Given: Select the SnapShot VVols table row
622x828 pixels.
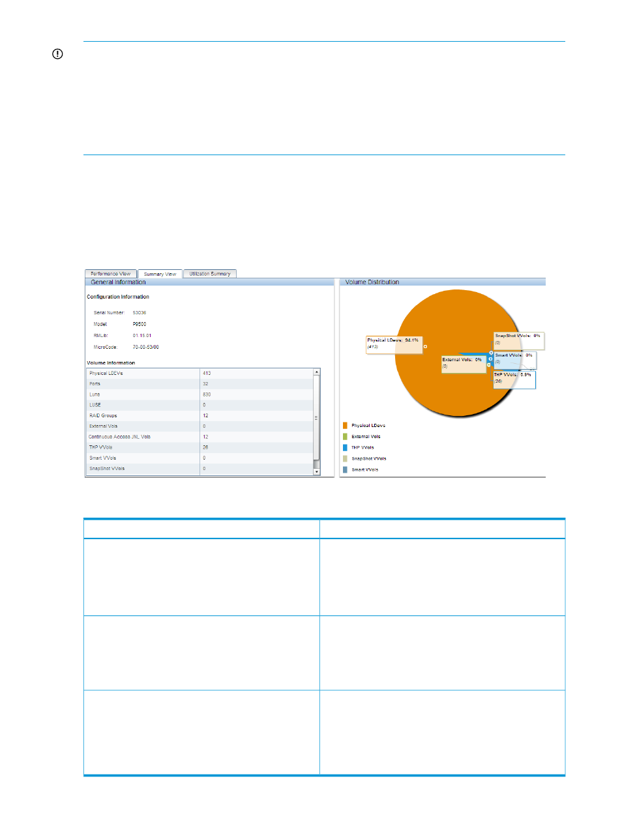Looking at the screenshot, I should 200,468.
